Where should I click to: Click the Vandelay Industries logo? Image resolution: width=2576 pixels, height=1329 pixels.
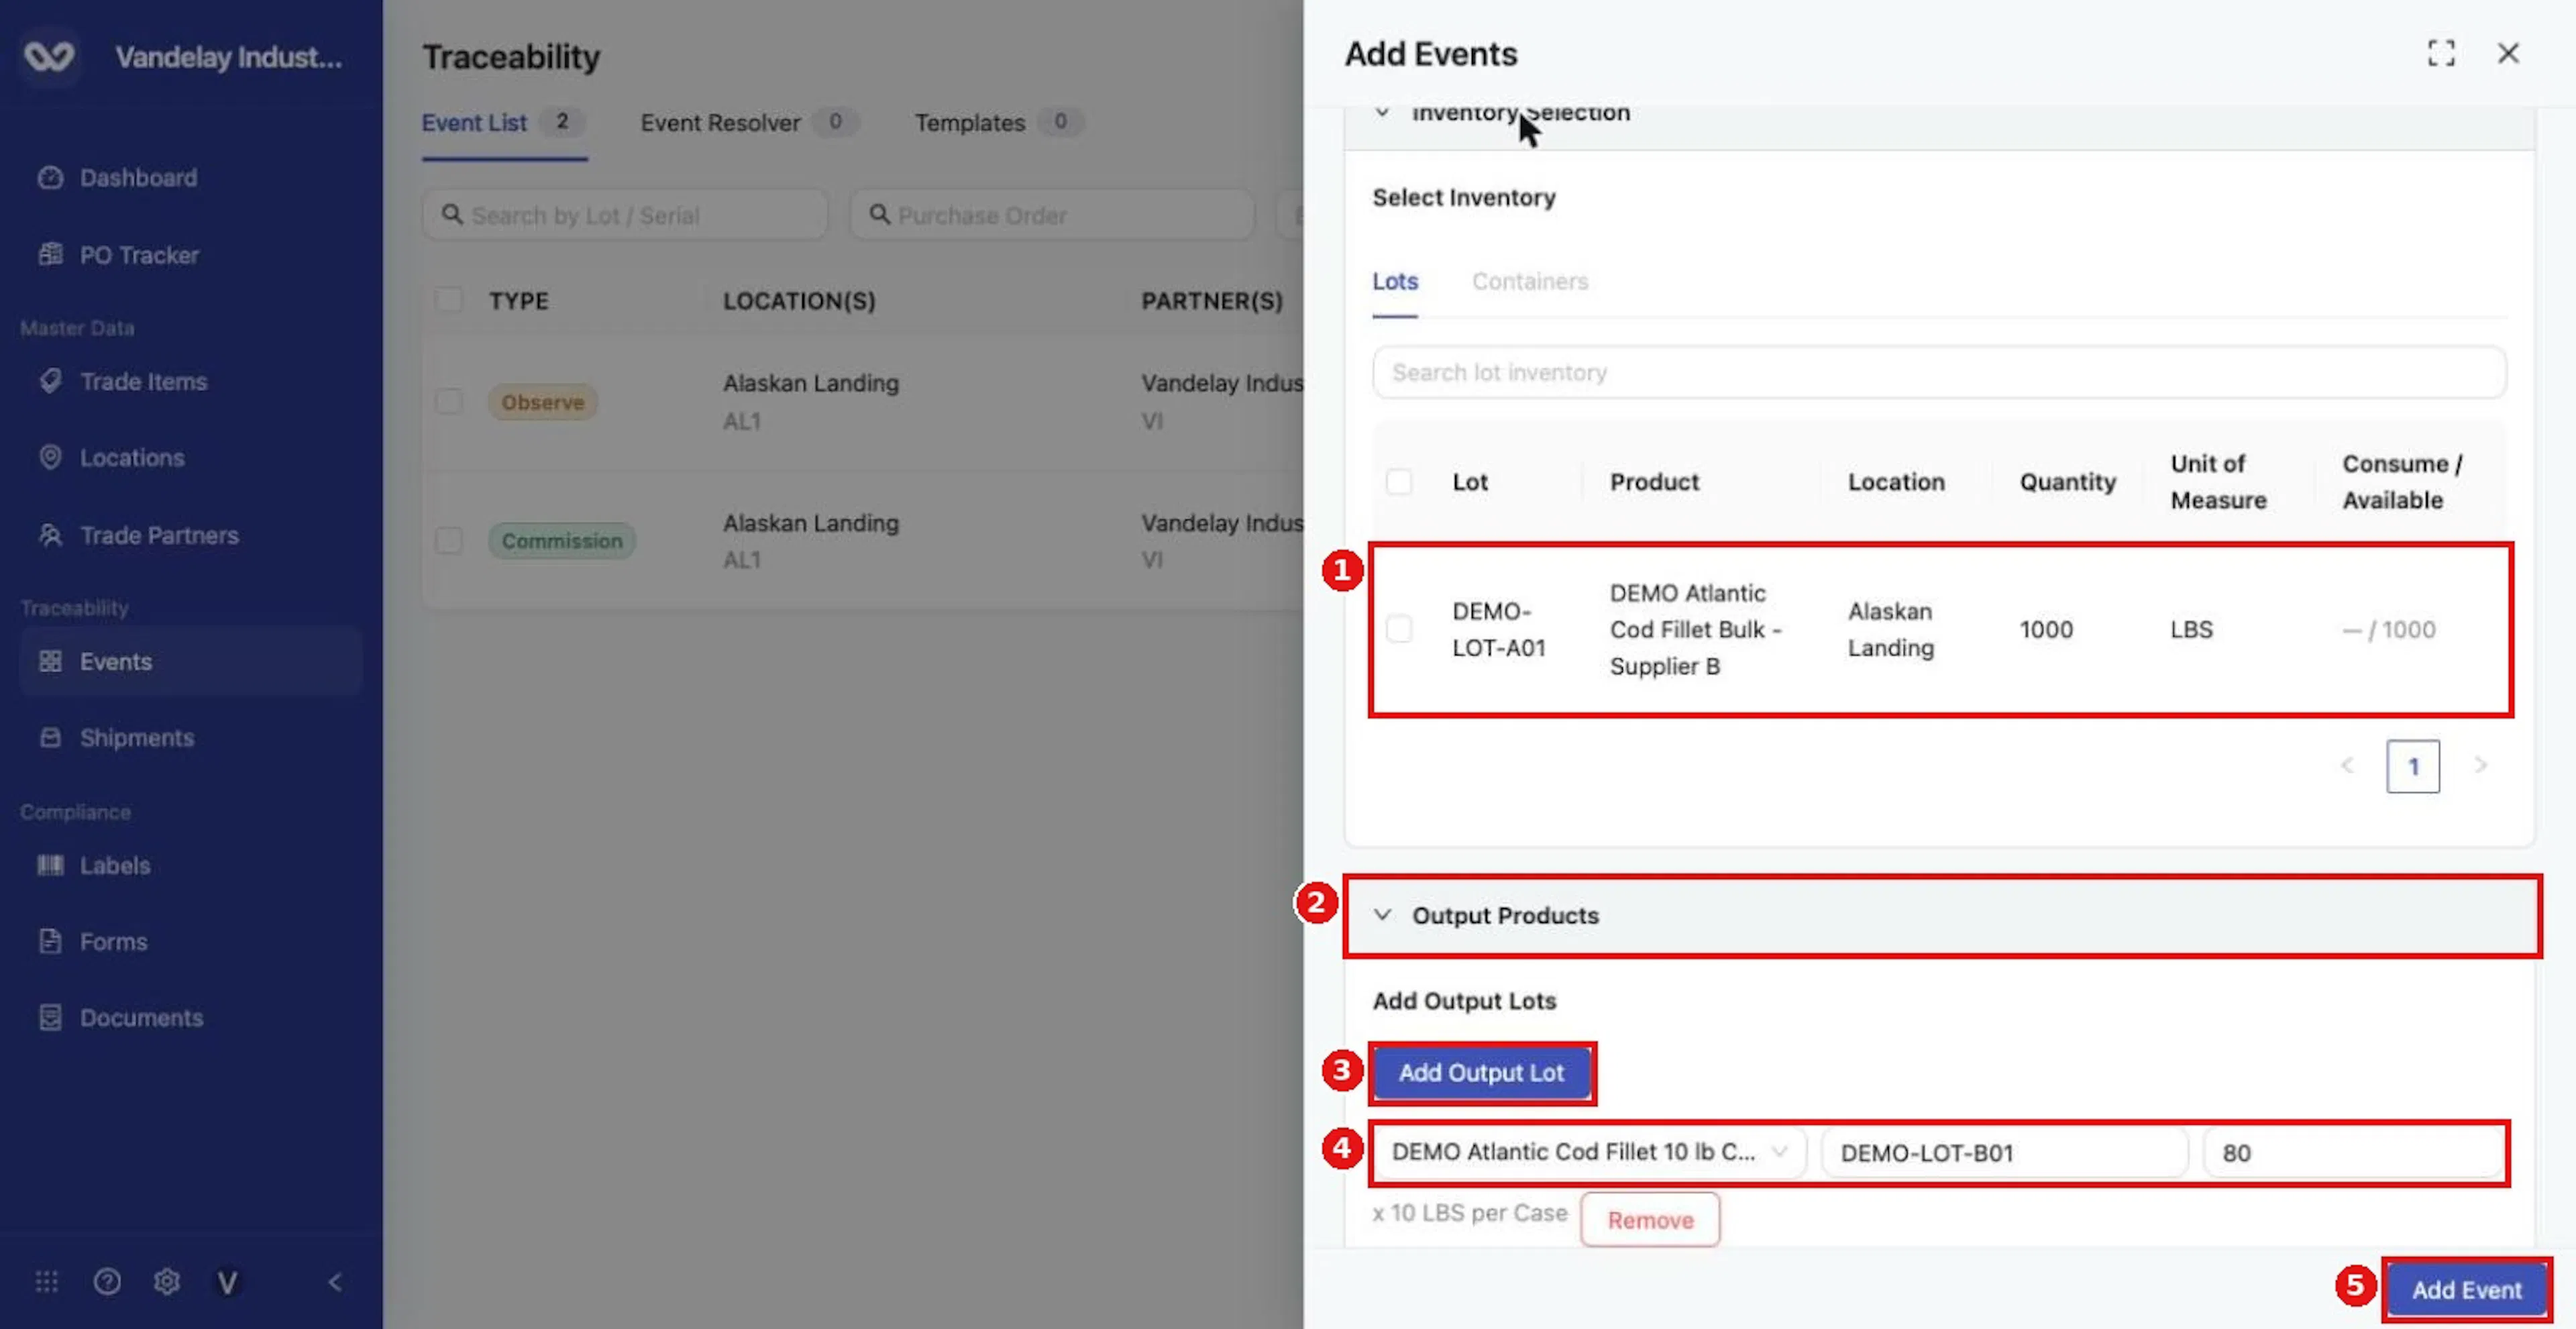(49, 56)
